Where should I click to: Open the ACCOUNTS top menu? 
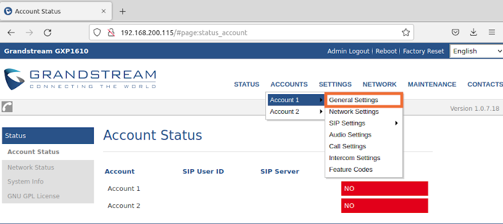[x=289, y=84]
